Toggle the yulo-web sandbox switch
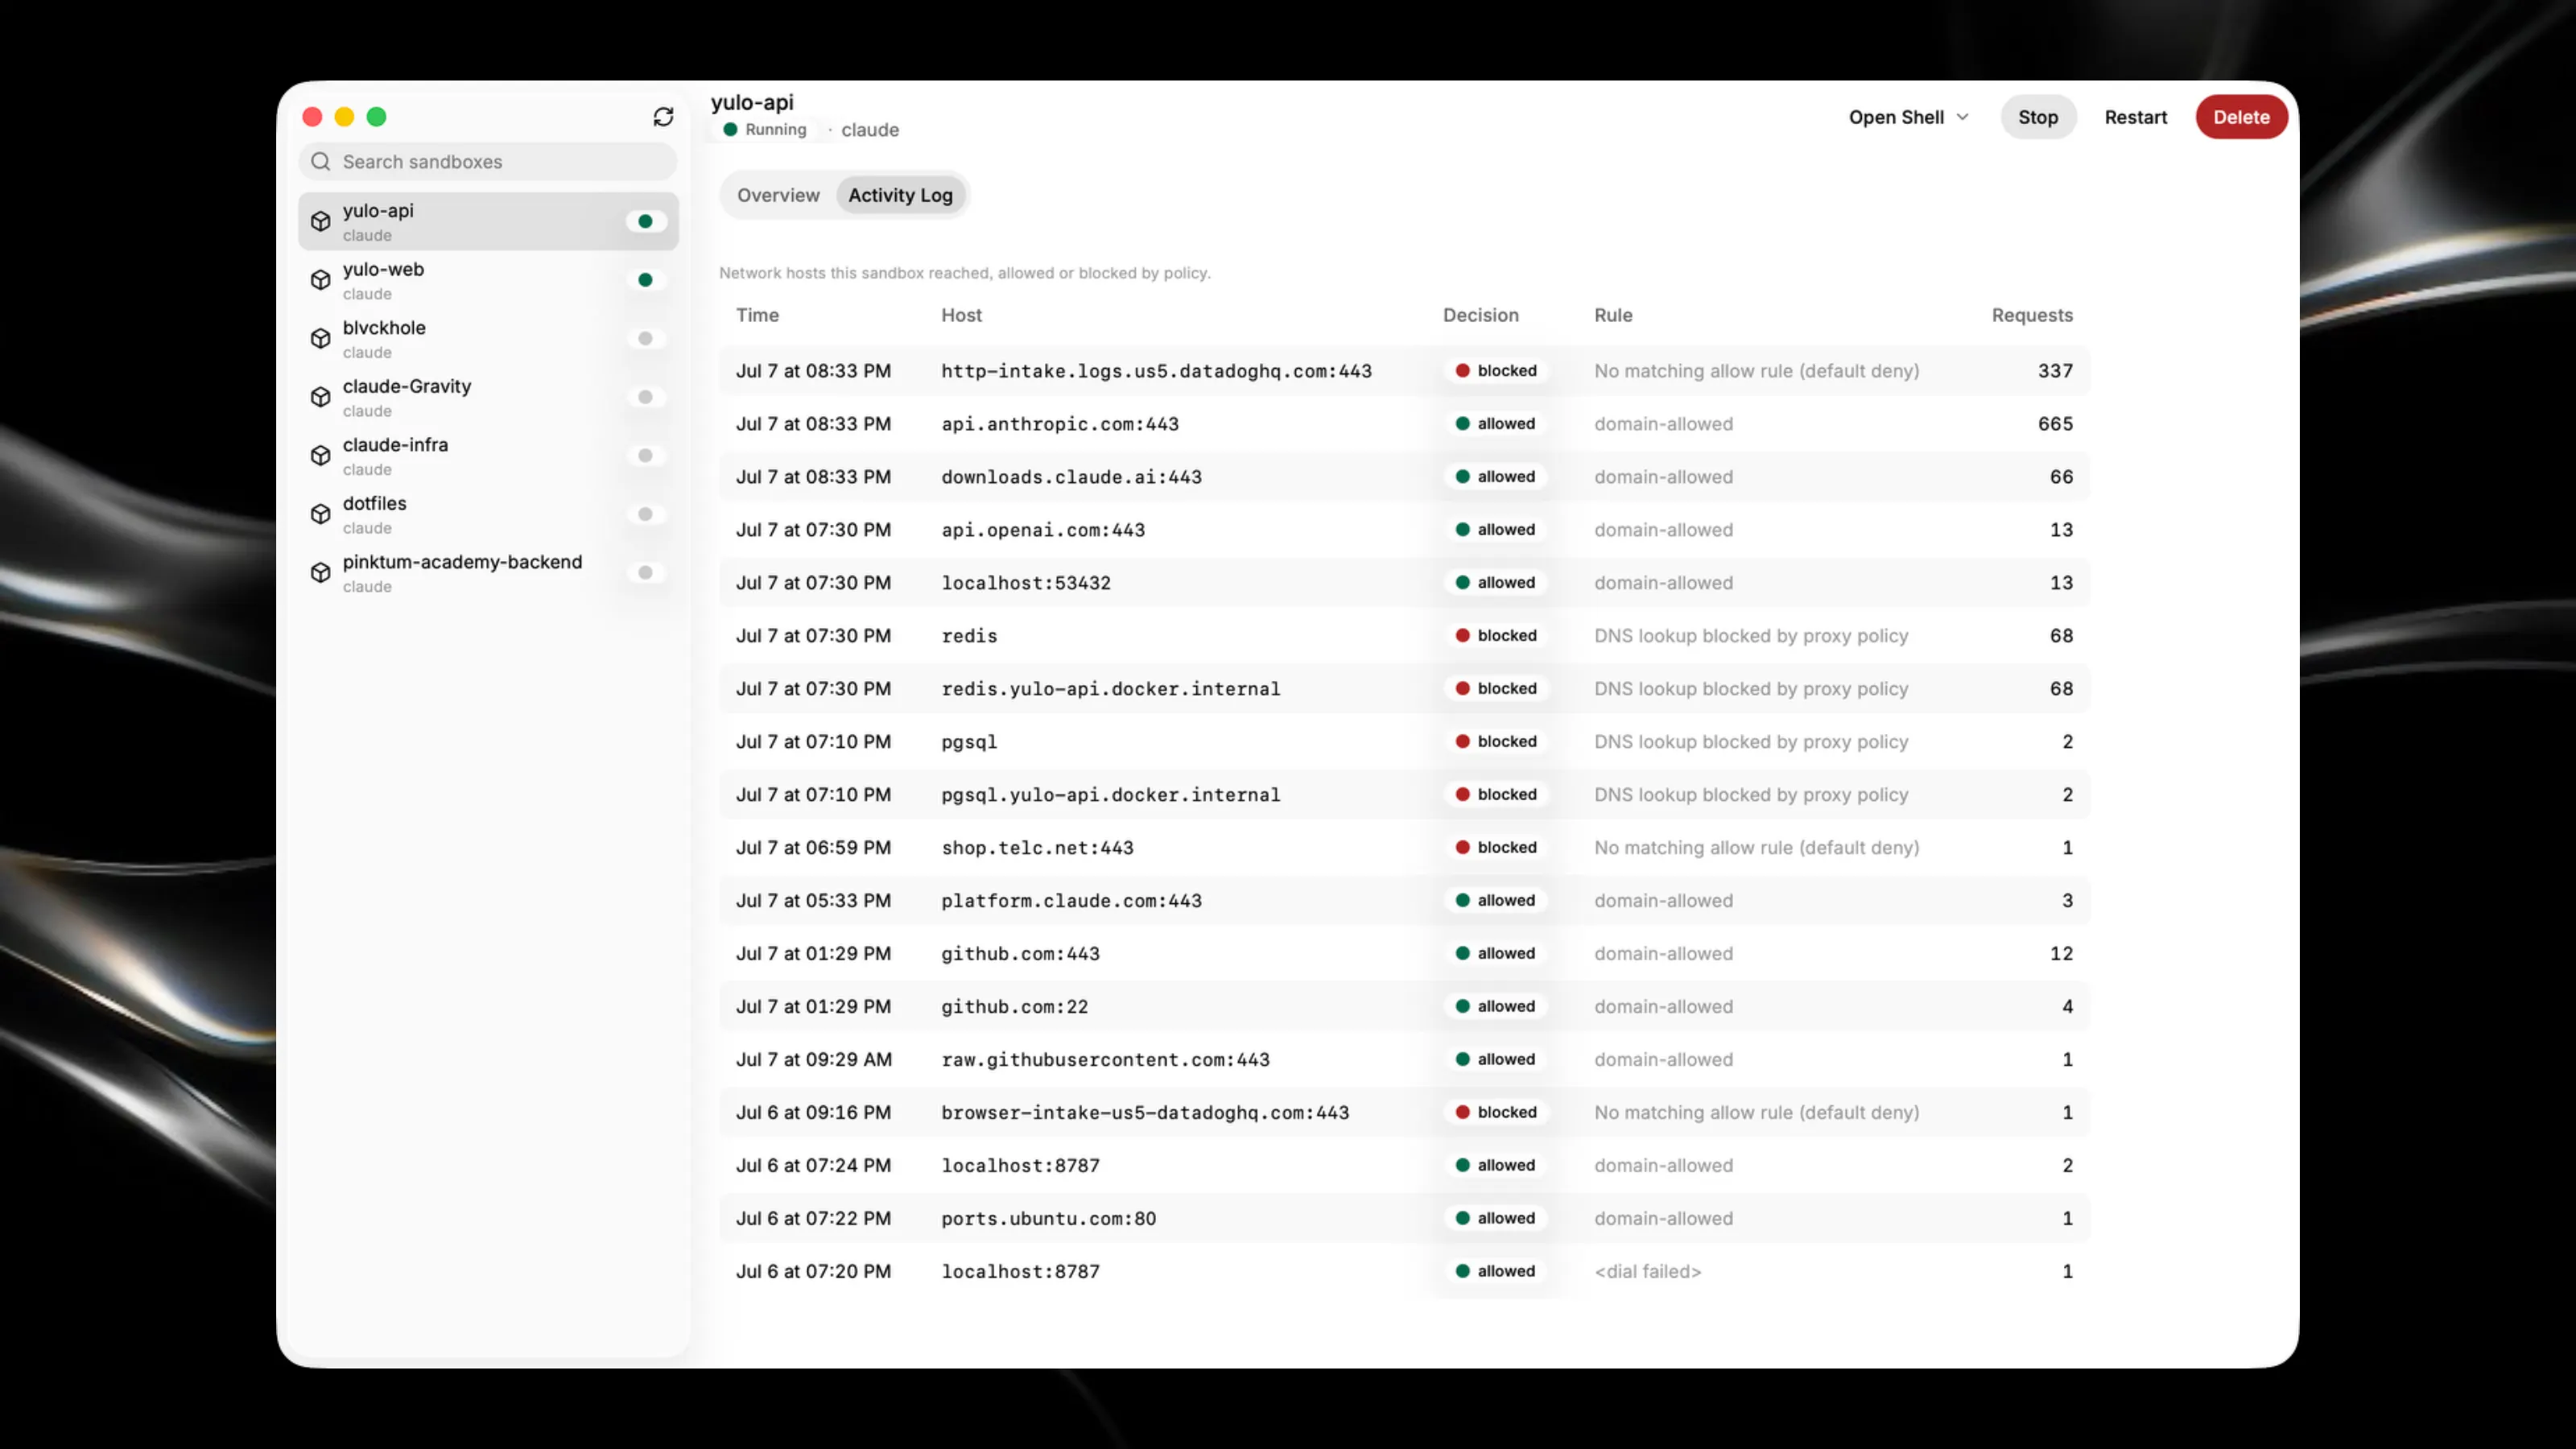Viewport: 2576px width, 1449px height. (x=646, y=280)
